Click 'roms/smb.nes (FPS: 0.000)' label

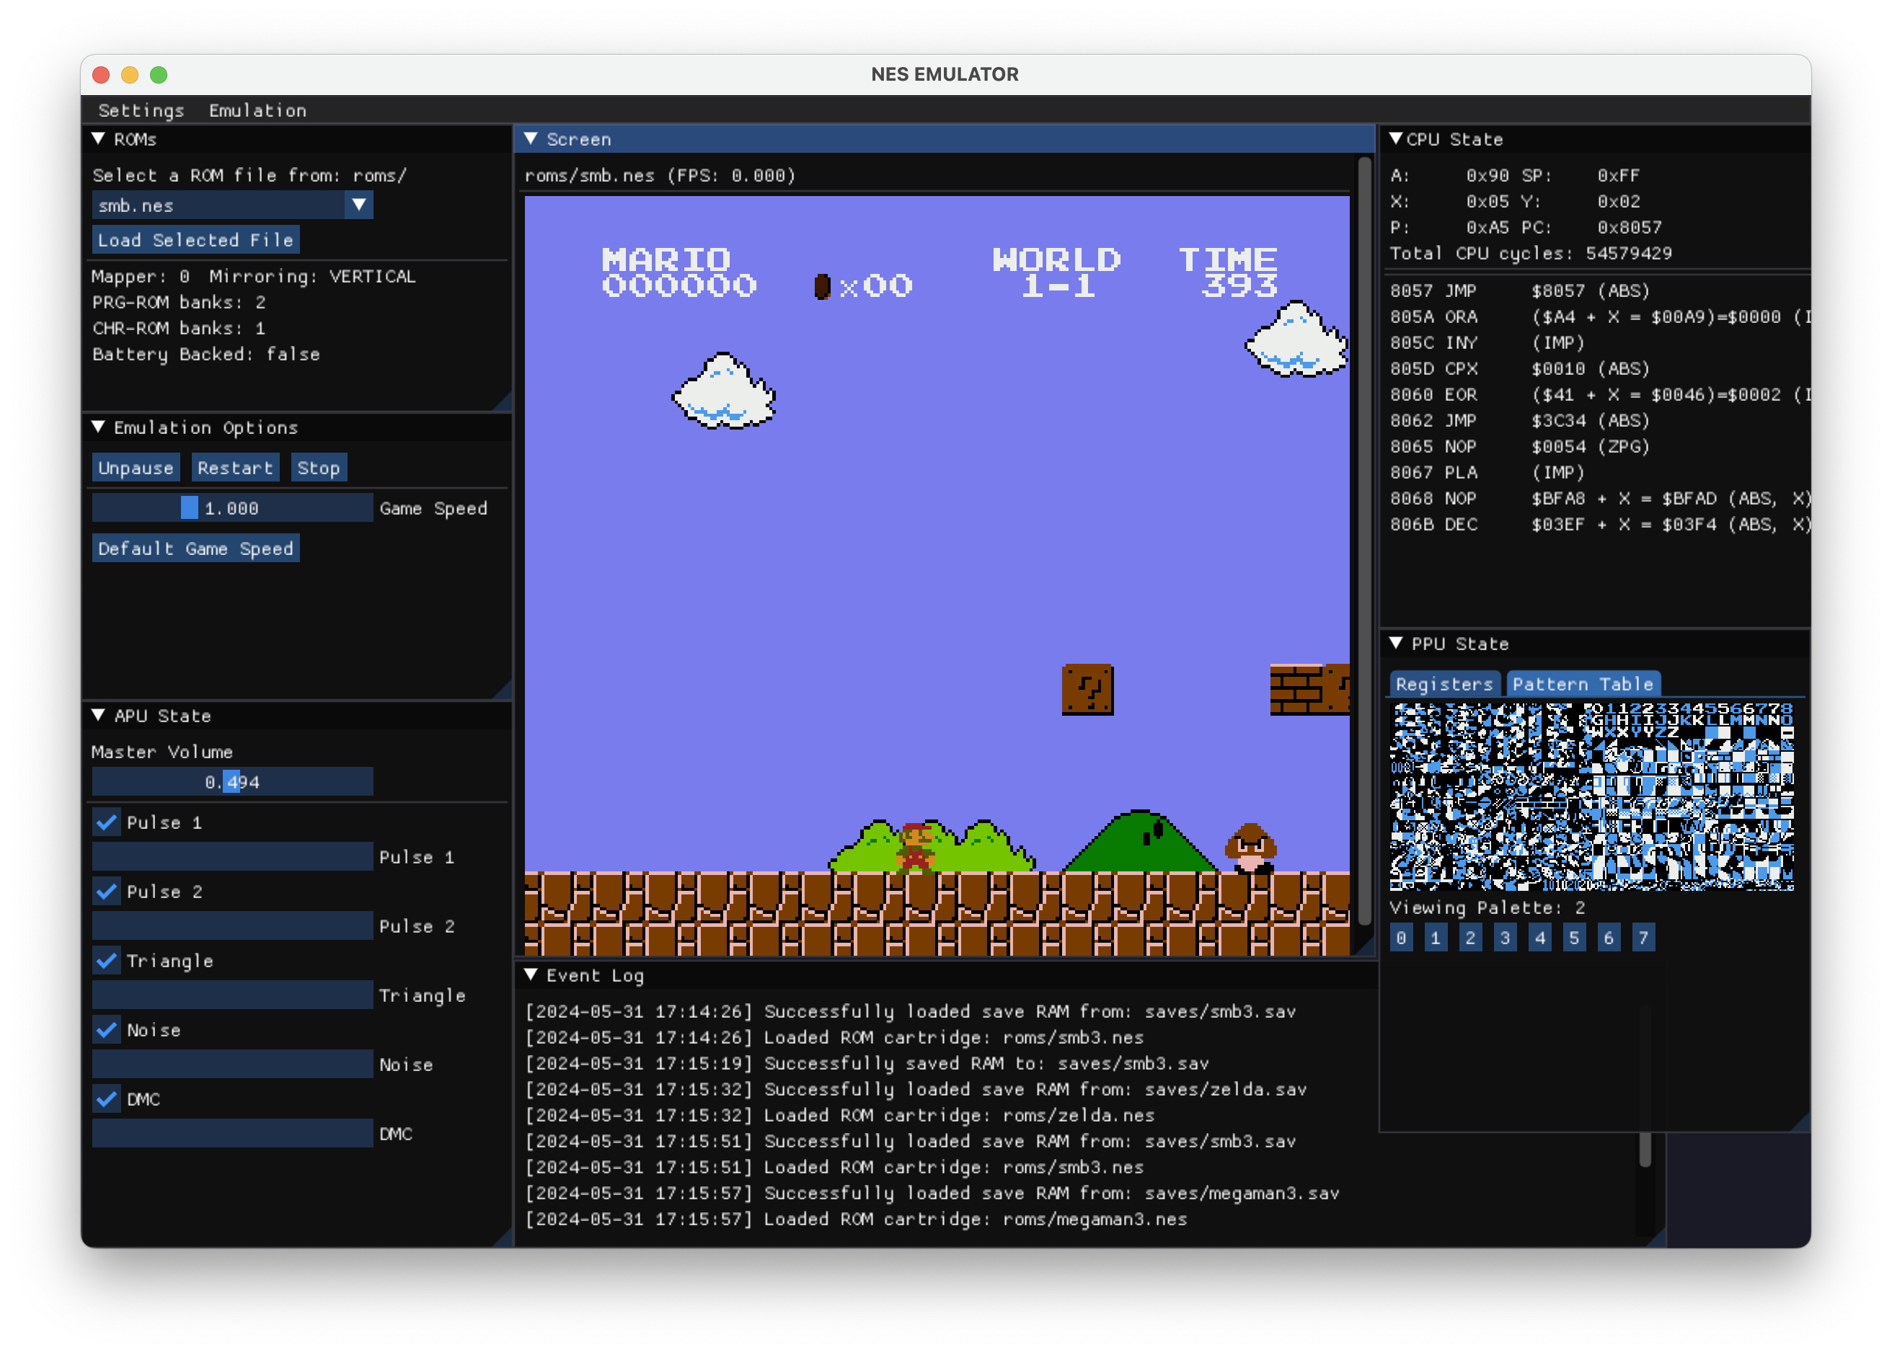pos(660,175)
